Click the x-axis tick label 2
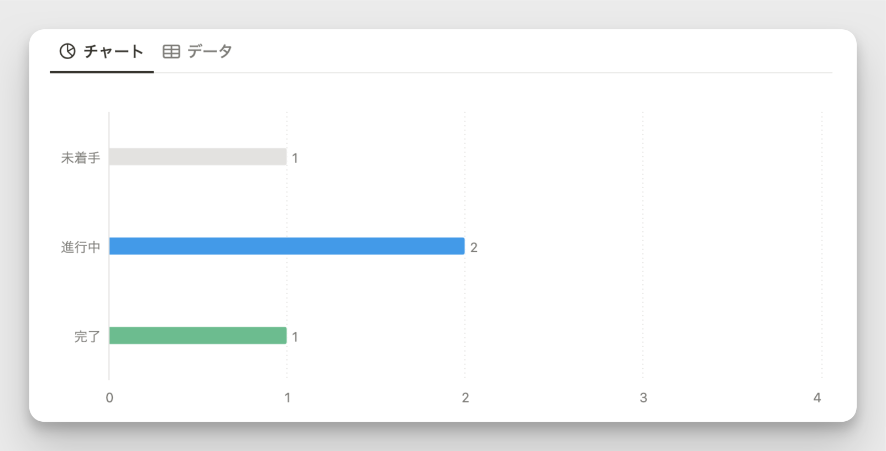Image resolution: width=886 pixels, height=451 pixels. click(x=465, y=398)
